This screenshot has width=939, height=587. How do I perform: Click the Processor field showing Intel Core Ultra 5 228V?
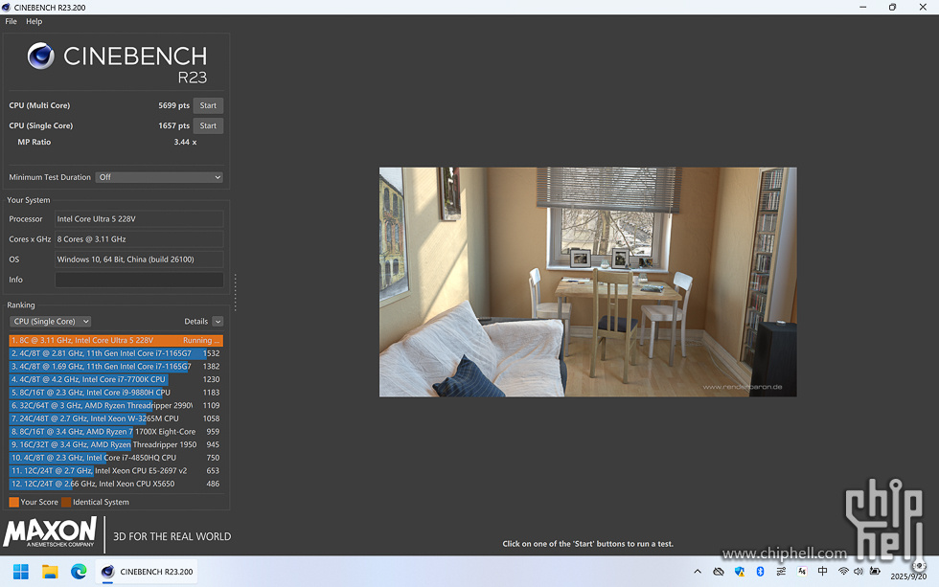click(x=139, y=219)
